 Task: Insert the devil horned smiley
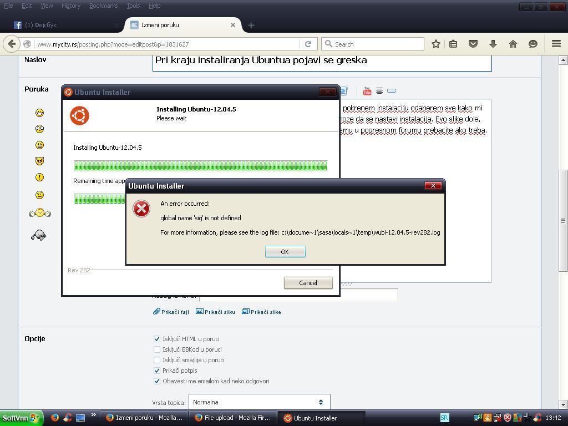pos(39,160)
